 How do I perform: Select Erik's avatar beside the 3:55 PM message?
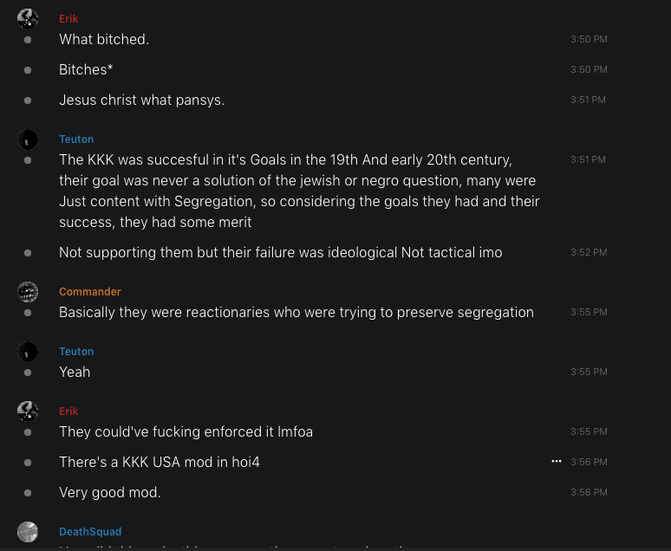click(28, 411)
